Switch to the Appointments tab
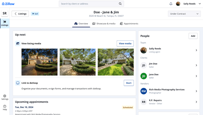The height and width of the screenshot is (115, 203). coord(129,24)
